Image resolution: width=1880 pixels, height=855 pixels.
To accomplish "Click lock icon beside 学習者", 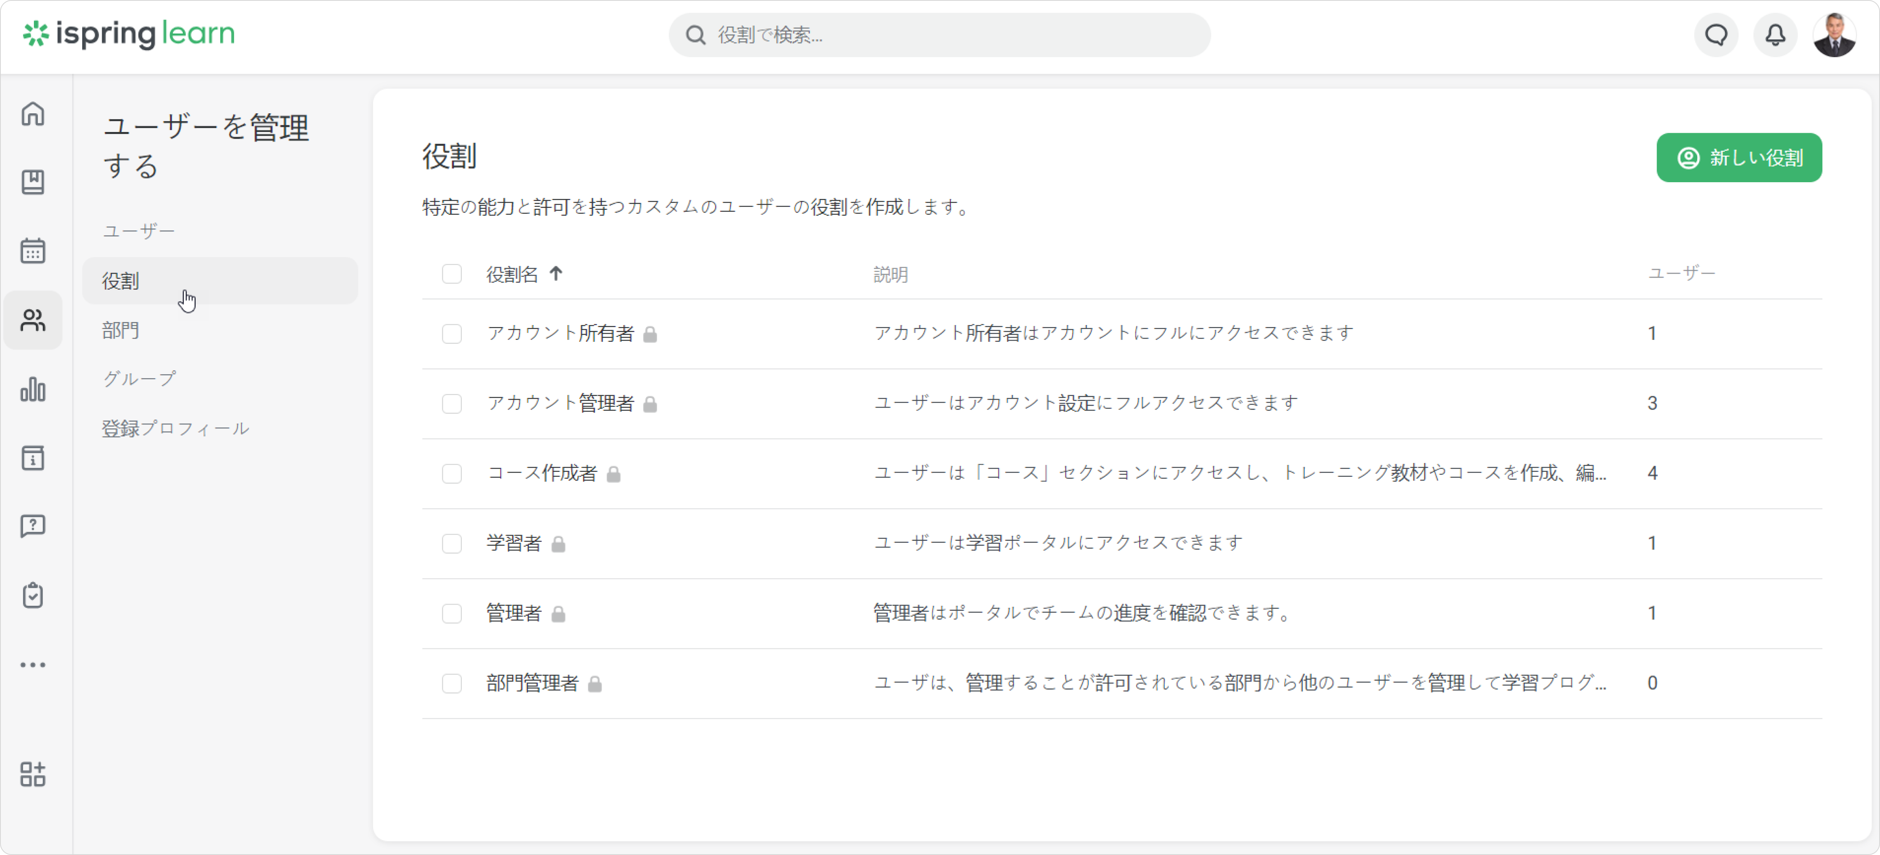I will tap(558, 544).
